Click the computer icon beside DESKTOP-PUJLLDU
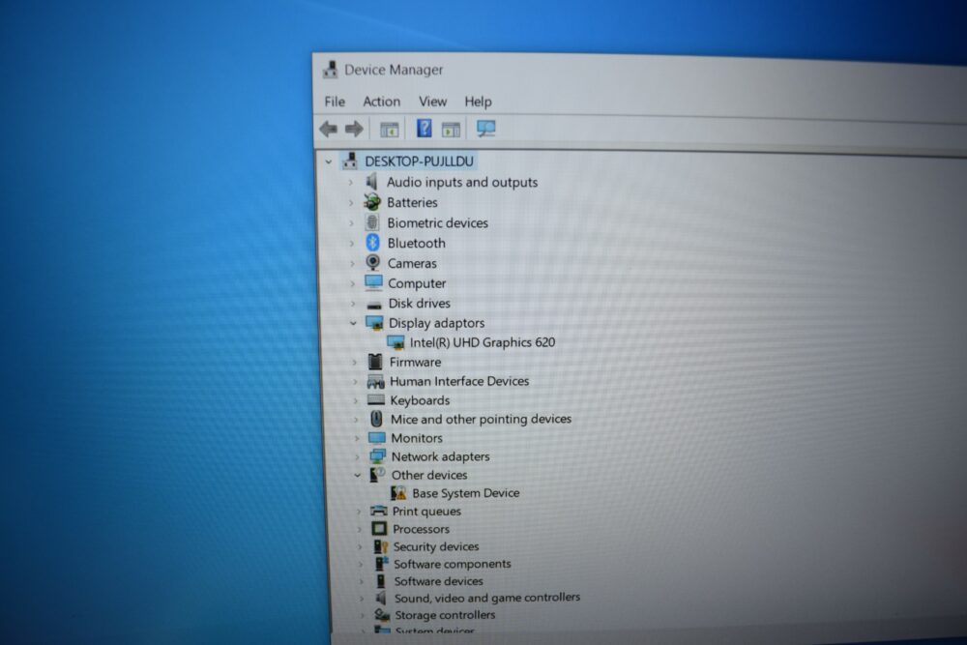Screen dimensions: 967x645 [x=350, y=161]
